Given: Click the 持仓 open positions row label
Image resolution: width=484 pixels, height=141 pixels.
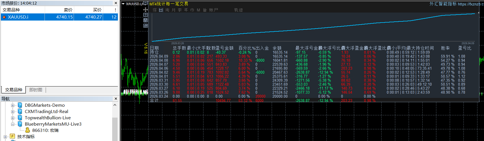Looking at the screenshot, I should tap(154, 53).
